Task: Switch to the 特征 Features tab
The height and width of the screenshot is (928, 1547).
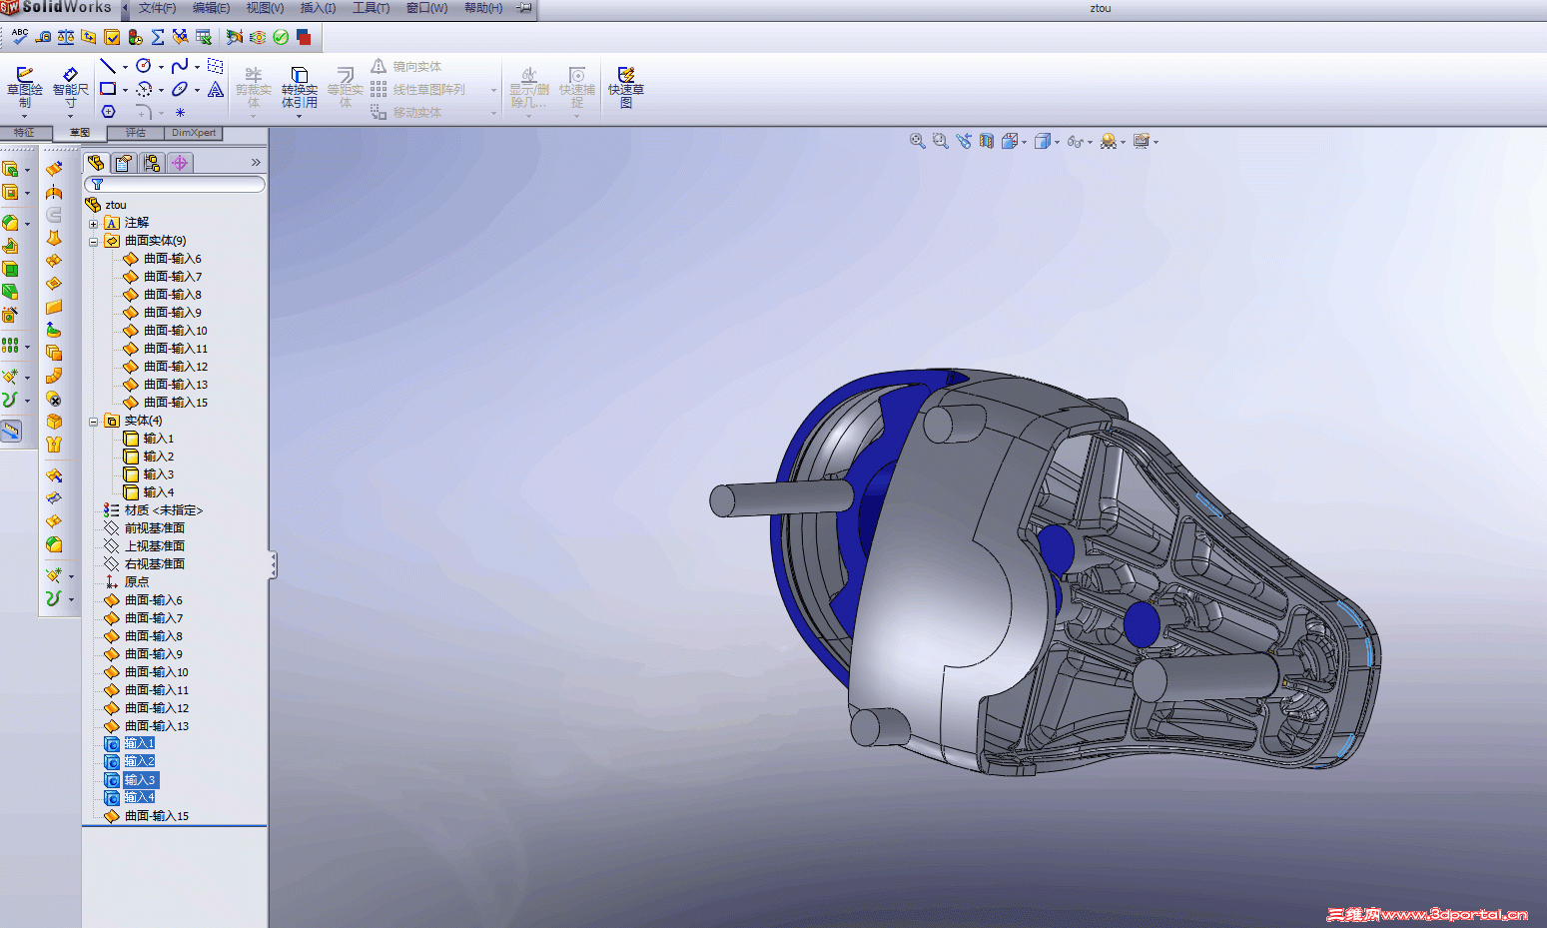Action: (x=25, y=133)
